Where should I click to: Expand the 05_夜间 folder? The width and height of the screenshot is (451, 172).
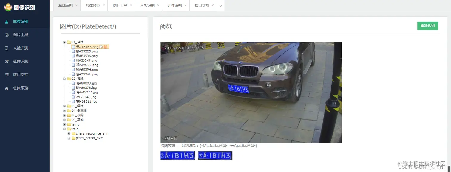[64, 115]
